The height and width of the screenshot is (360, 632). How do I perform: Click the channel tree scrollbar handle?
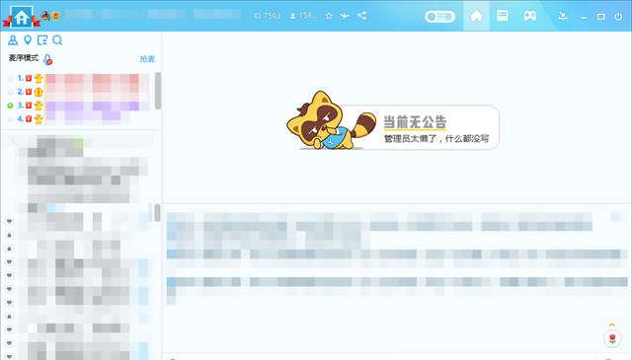point(157,213)
